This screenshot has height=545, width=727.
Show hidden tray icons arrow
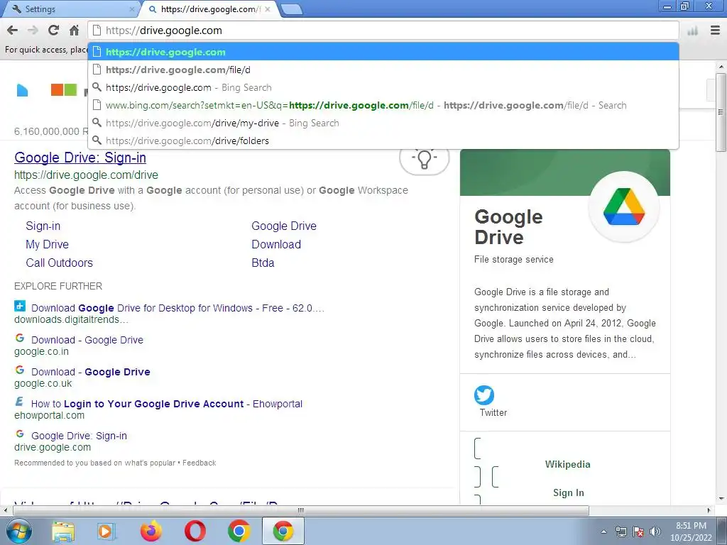[x=603, y=532]
